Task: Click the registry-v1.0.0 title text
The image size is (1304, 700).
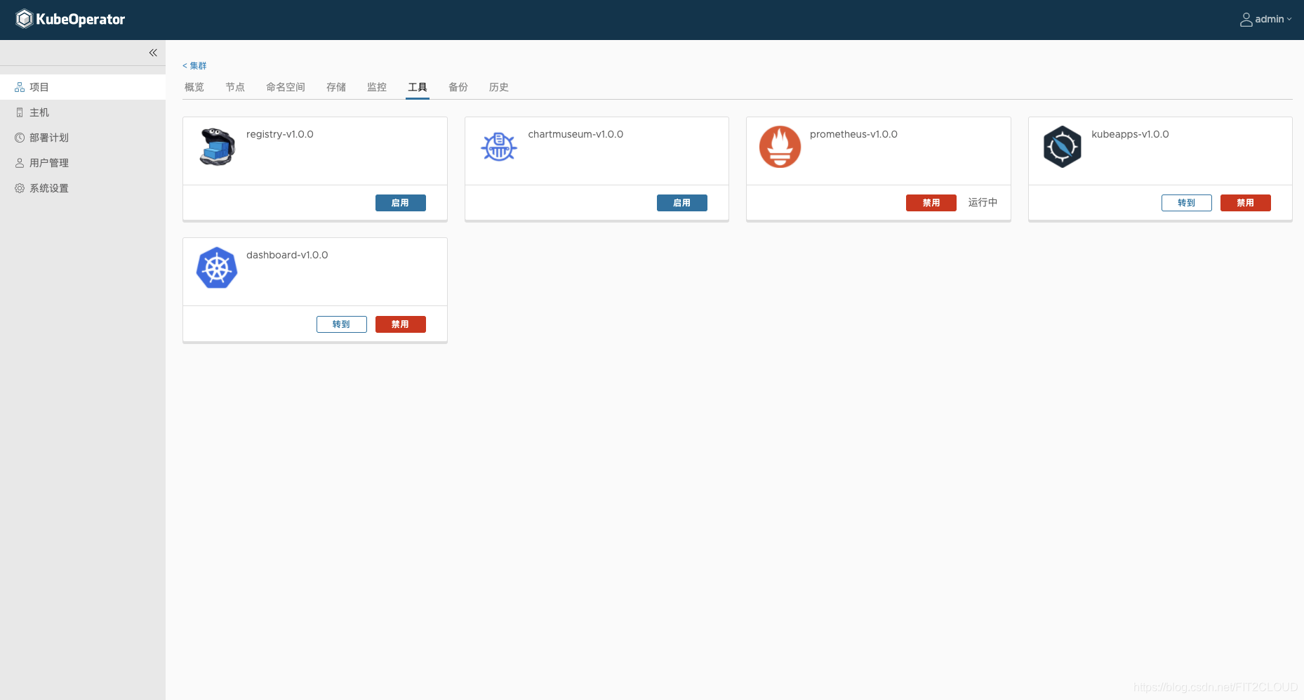Action: coord(280,134)
